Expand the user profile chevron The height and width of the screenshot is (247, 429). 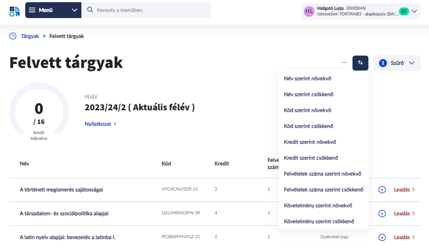[x=414, y=11]
